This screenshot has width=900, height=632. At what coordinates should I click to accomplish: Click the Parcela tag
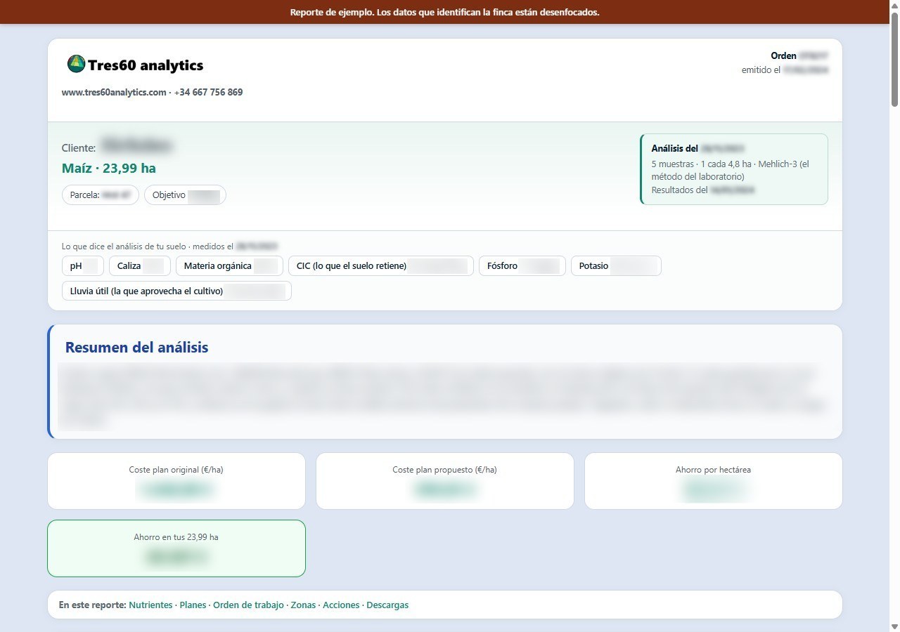[101, 195]
